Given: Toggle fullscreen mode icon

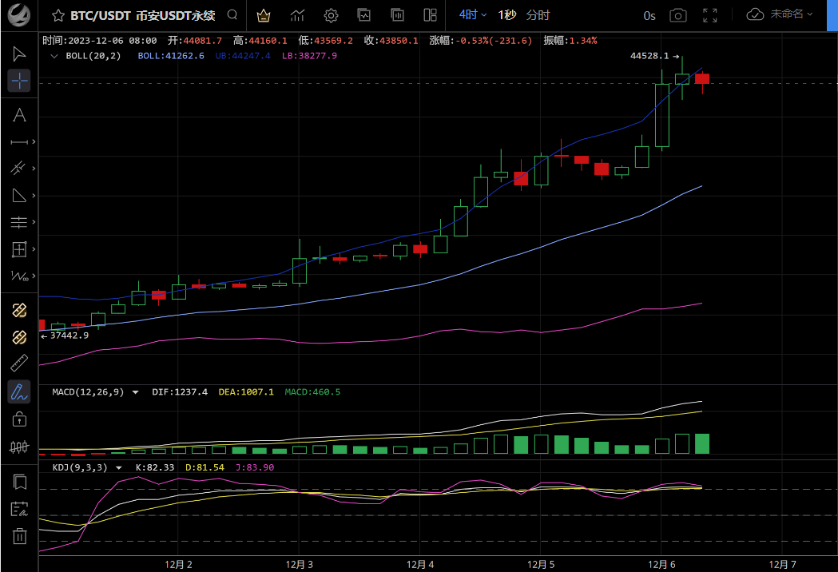Looking at the screenshot, I should pos(709,15).
